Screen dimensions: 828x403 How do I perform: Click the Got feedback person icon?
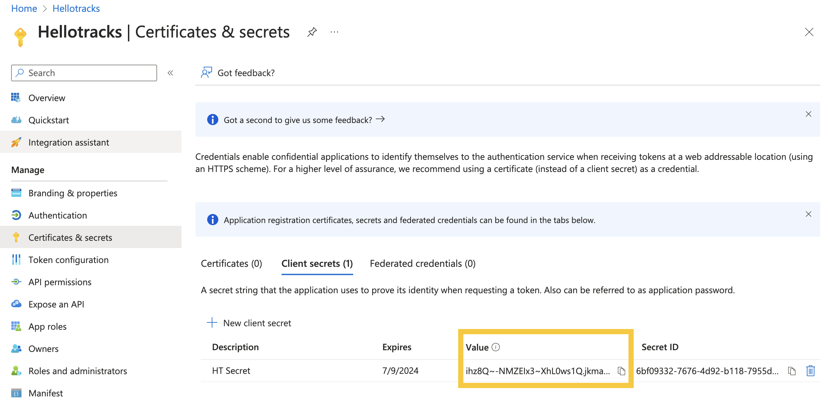click(206, 73)
